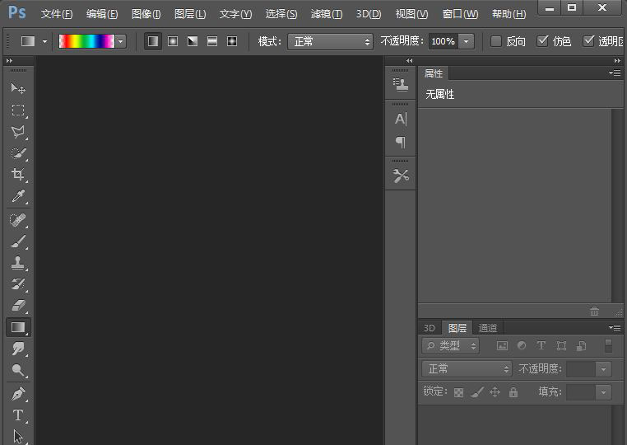Viewport: 627px width, 445px height.
Task: Open the 模式 blend mode dropdown
Action: [x=330, y=41]
